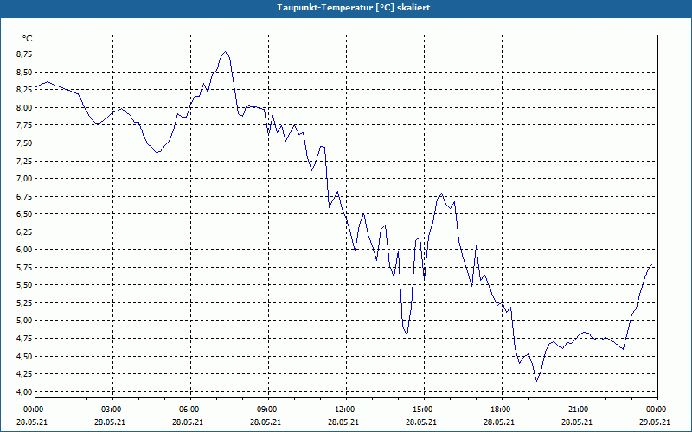Click the 5,75 y-axis value
692x432 pixels.
25,267
